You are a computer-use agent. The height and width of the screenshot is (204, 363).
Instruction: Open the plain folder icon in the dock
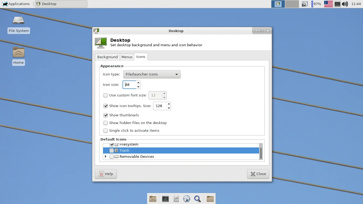point(210,199)
